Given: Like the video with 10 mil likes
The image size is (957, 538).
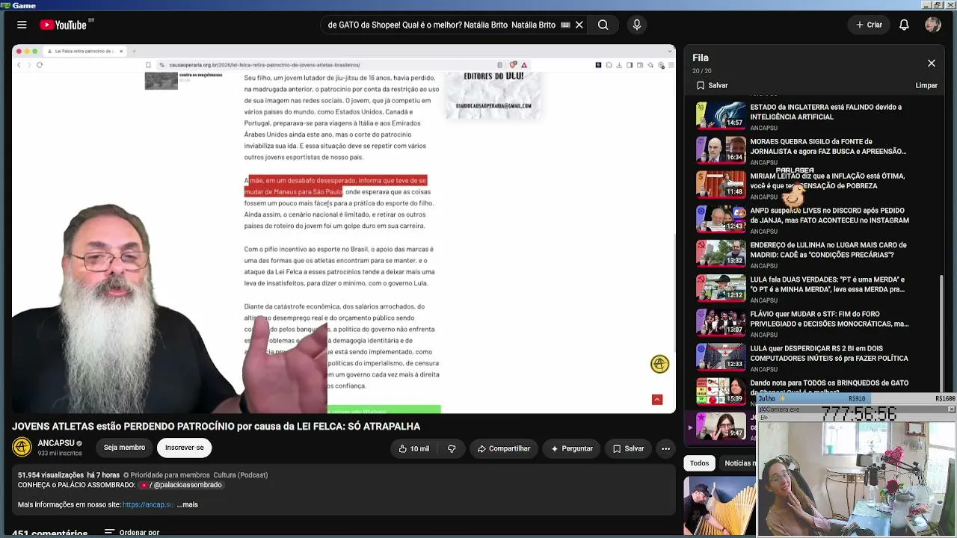Looking at the screenshot, I should click(x=414, y=448).
